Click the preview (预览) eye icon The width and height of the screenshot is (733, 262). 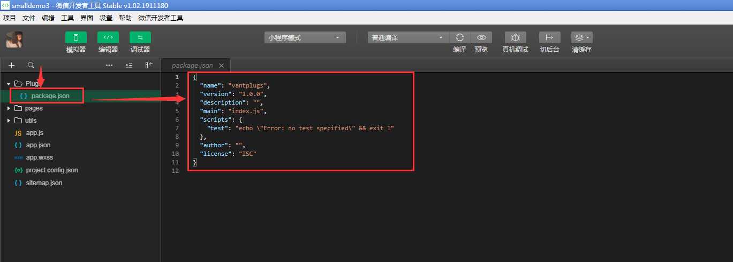[481, 37]
